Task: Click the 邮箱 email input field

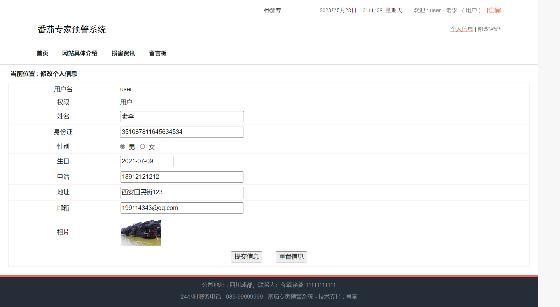Action: click(182, 208)
